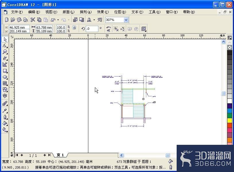Open an existing file from toolbar
This screenshot has height=172, width=234.
pyautogui.click(x=13, y=20)
